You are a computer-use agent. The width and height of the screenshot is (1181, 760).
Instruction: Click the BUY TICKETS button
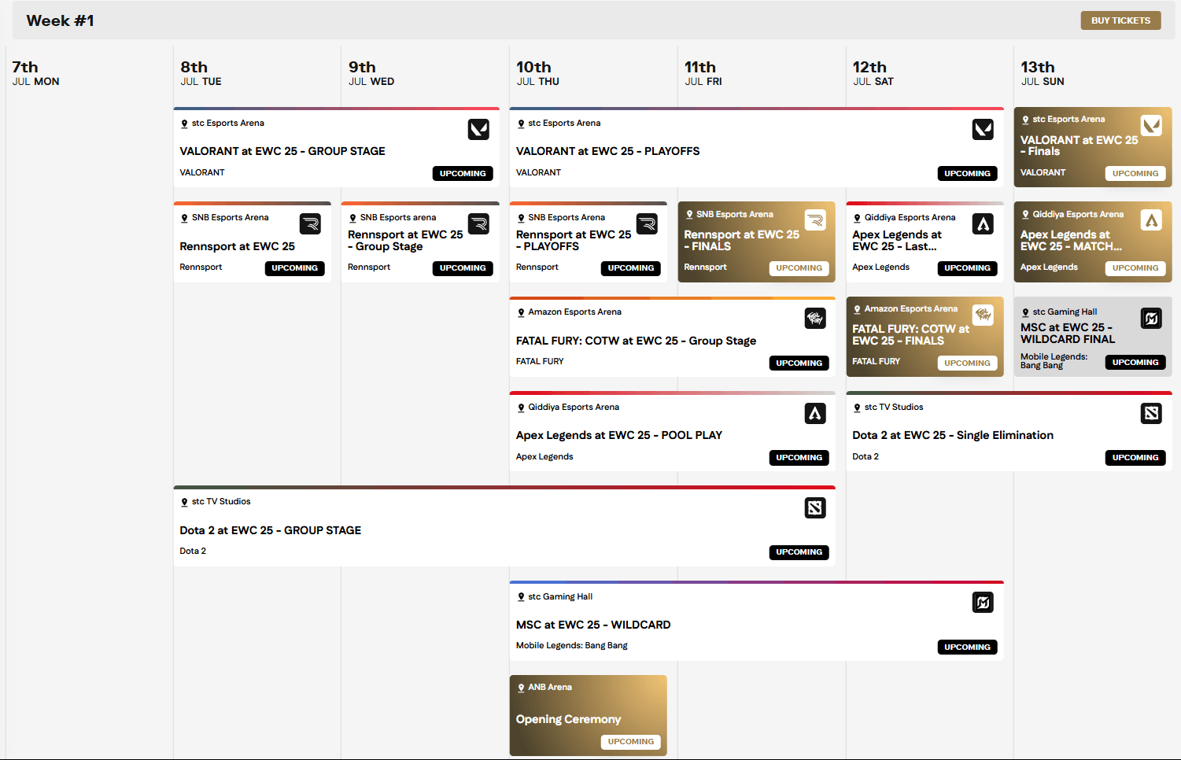pos(1120,20)
